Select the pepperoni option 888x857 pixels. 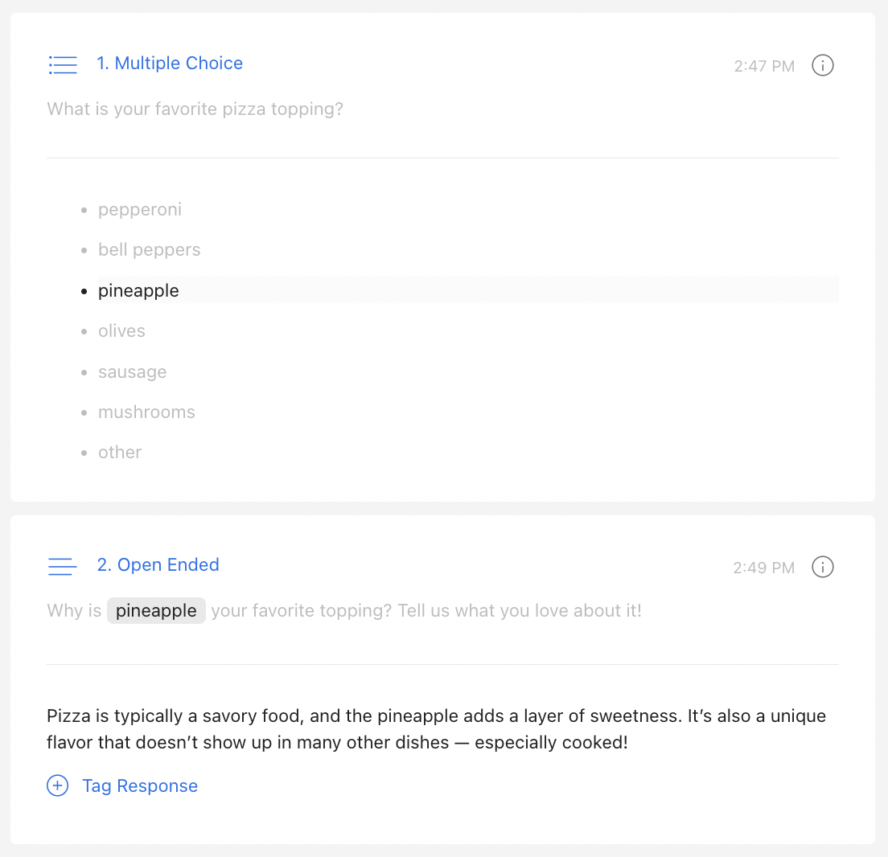click(140, 210)
